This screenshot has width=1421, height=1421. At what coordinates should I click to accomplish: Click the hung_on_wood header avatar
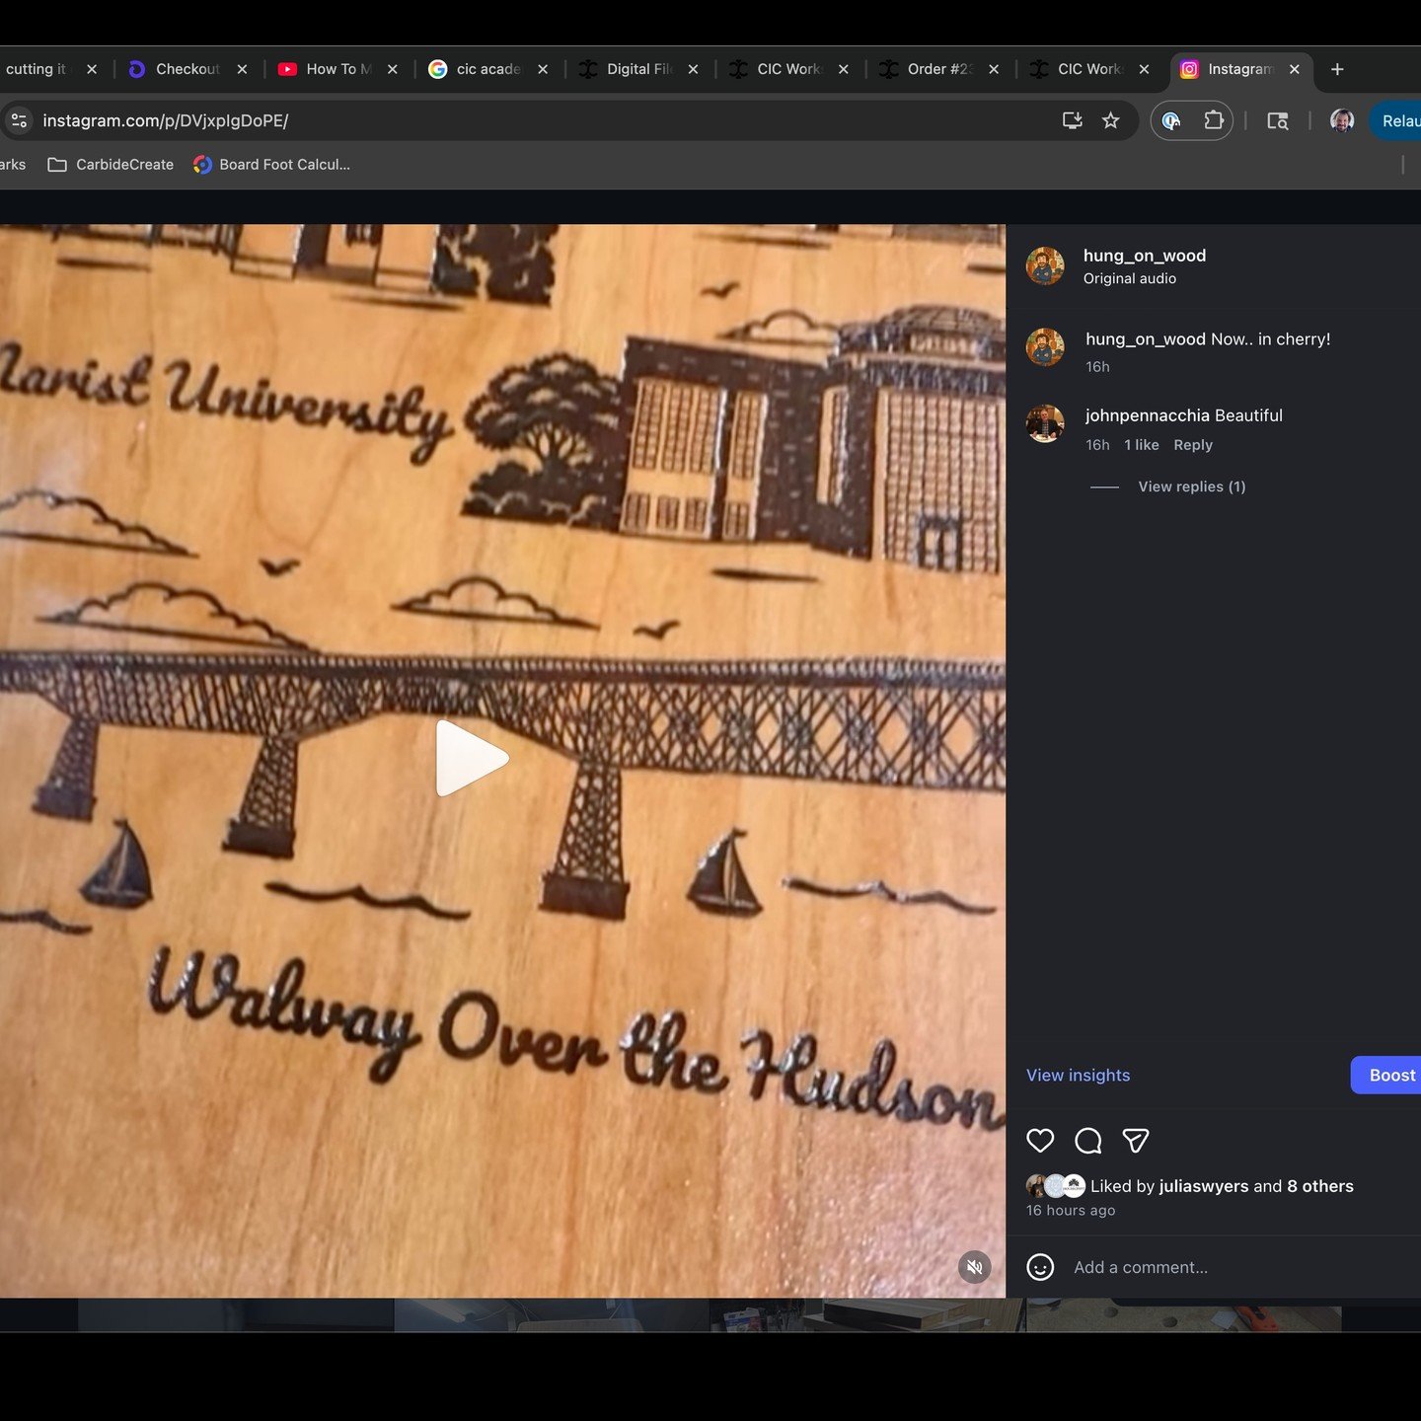click(x=1045, y=265)
